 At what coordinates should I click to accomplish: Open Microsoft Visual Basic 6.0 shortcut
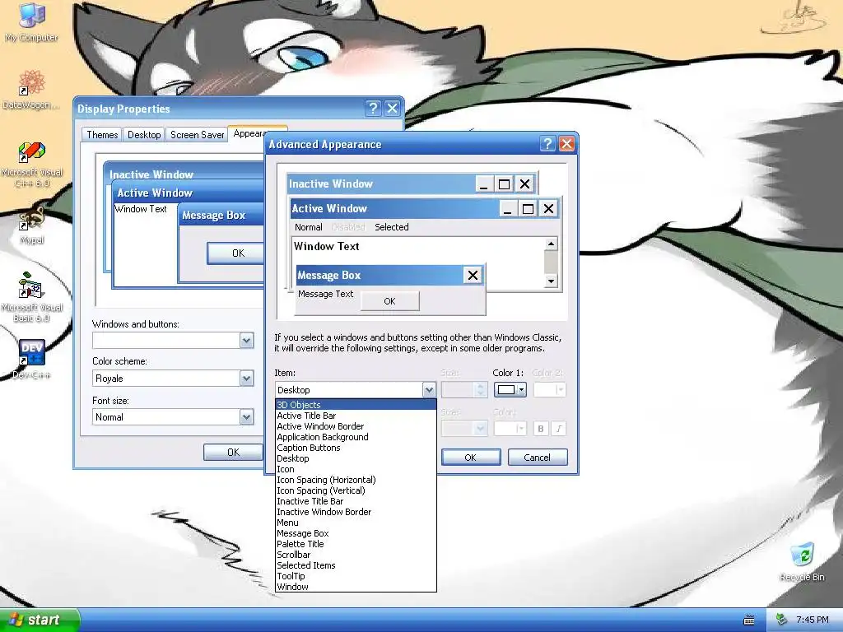click(32, 297)
